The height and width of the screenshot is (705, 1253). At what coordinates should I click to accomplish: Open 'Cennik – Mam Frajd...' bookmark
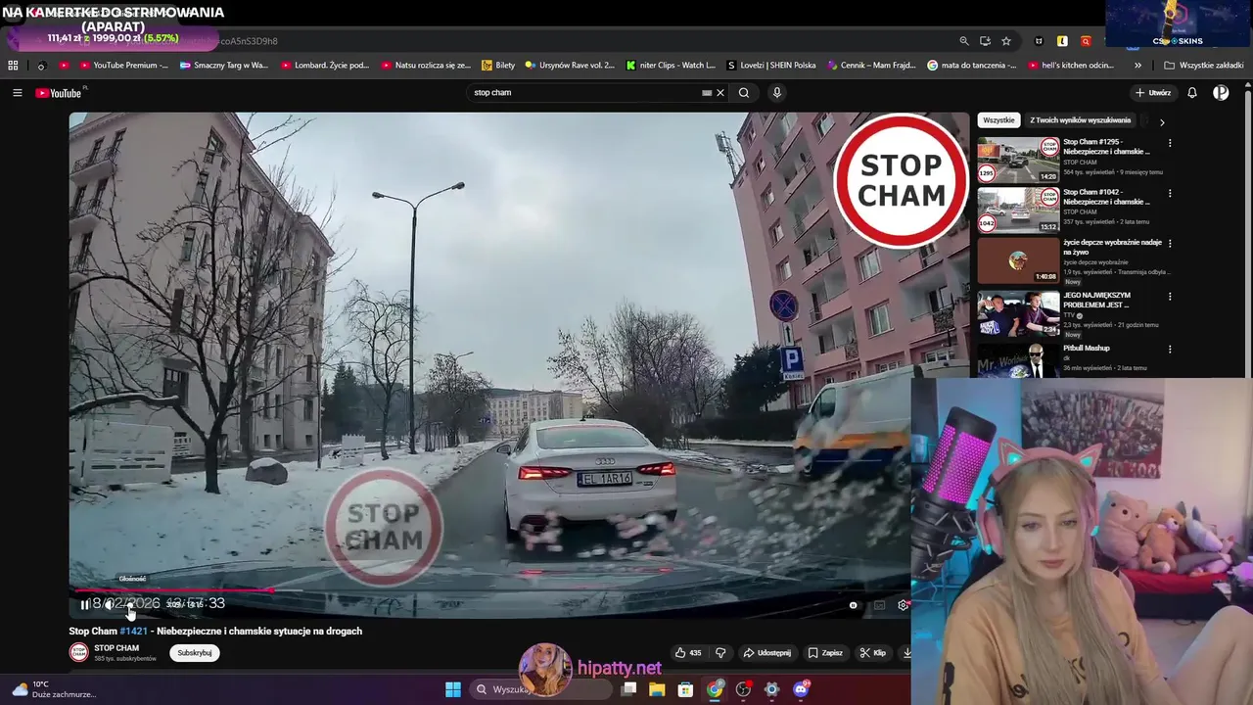(871, 66)
